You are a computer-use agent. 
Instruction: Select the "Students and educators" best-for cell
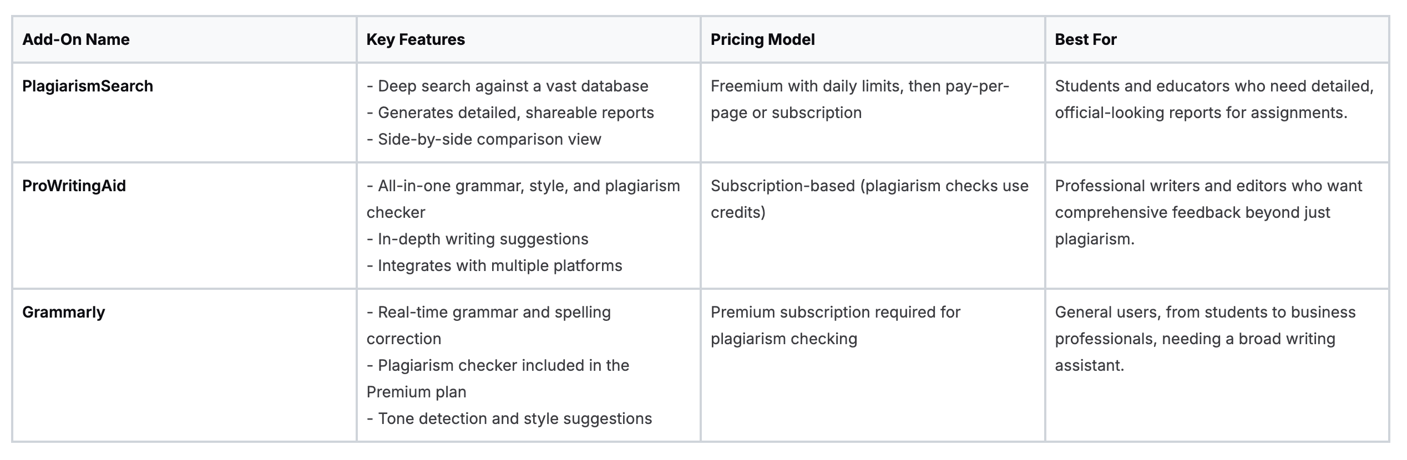pos(1214,99)
